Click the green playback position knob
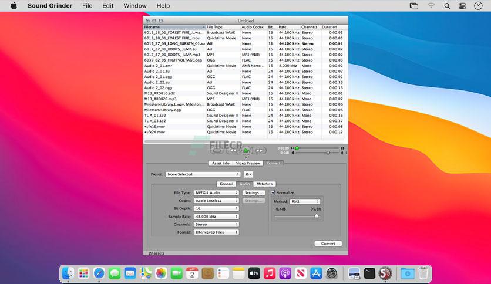 click(297, 148)
